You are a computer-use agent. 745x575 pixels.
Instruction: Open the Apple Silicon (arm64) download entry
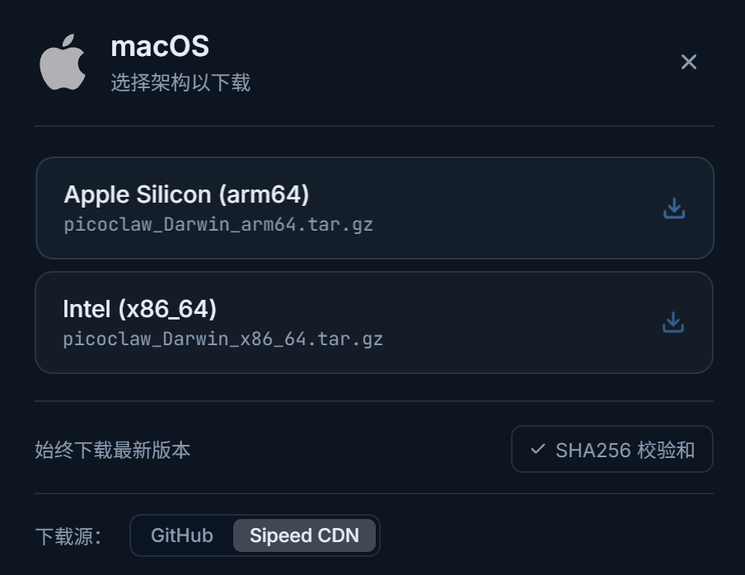click(377, 208)
